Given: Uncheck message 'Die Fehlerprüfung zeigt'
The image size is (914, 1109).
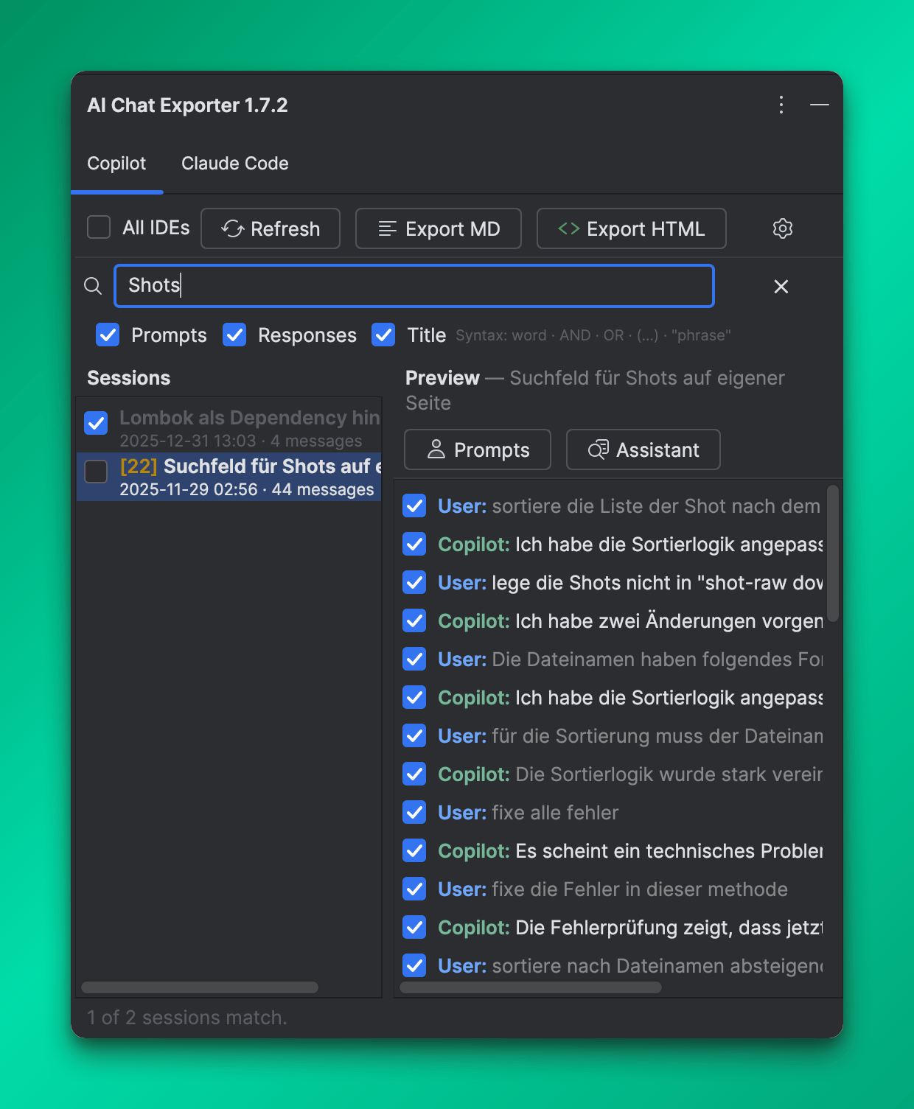Looking at the screenshot, I should [x=414, y=928].
